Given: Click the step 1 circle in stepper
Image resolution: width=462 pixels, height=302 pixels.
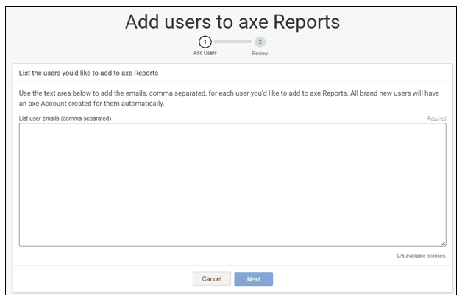Looking at the screenshot, I should [x=205, y=42].
